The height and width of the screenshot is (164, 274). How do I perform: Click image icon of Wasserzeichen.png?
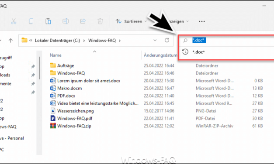pyautogui.click(x=53, y=111)
